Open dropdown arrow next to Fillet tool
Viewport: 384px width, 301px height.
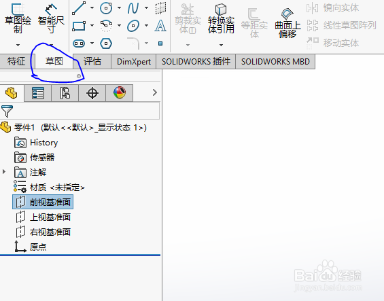click(x=146, y=43)
